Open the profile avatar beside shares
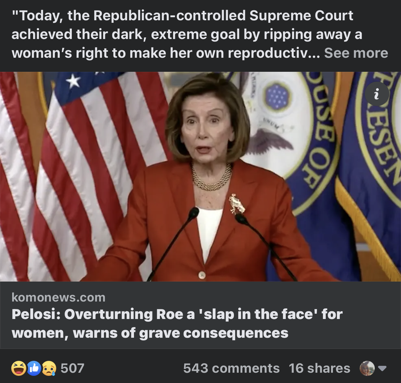This screenshot has height=383, width=401. click(367, 368)
